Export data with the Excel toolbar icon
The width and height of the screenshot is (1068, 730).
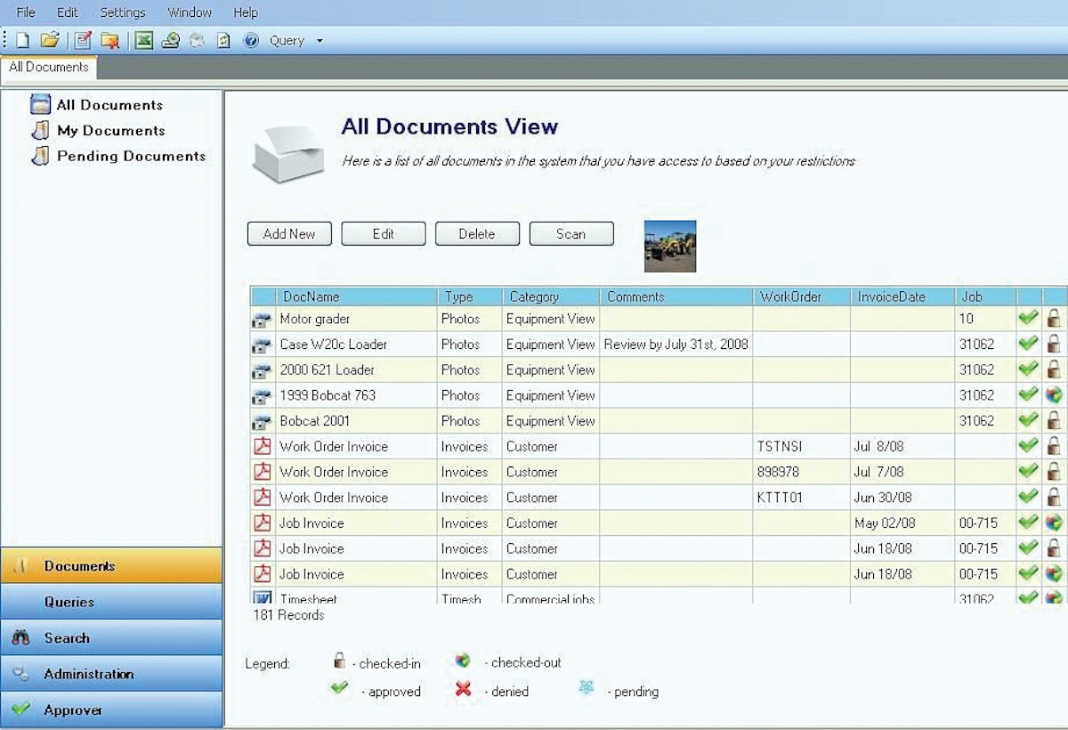click(143, 40)
